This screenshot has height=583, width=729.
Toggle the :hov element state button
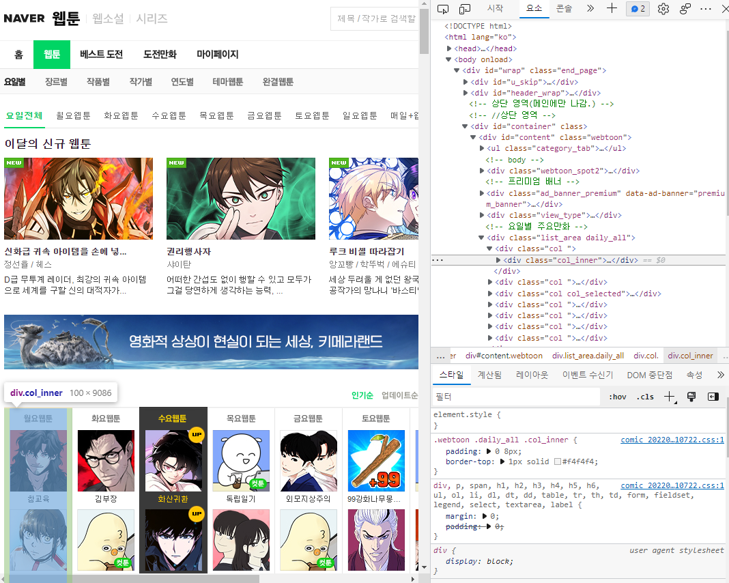coord(618,397)
